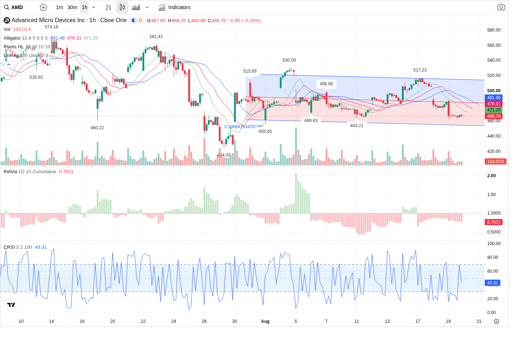The image size is (516, 345).
Task: Click the 143.03 K volume axis label
Action: [496, 162]
